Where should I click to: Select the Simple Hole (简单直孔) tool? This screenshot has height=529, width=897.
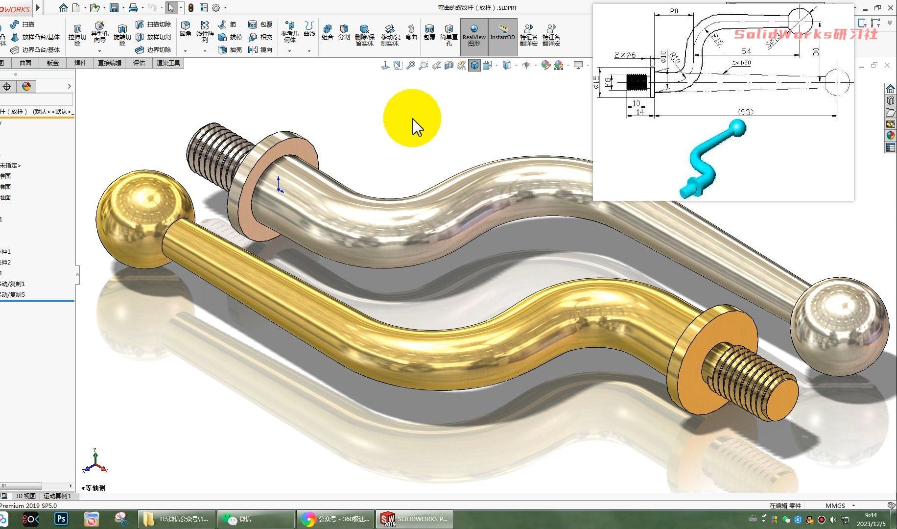(449, 35)
